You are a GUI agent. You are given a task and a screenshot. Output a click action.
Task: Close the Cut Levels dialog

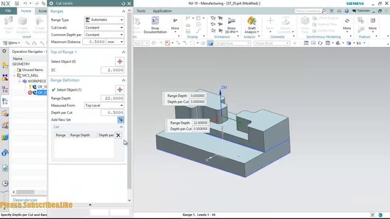point(129,4)
